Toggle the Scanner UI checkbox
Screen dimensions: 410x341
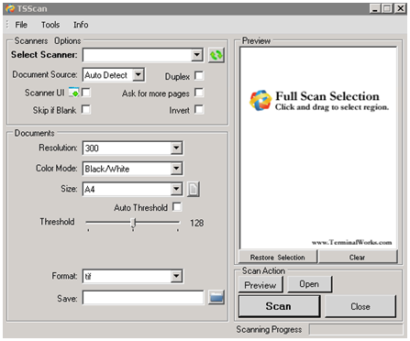[x=86, y=93]
